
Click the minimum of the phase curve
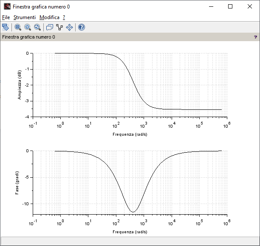[133, 212]
